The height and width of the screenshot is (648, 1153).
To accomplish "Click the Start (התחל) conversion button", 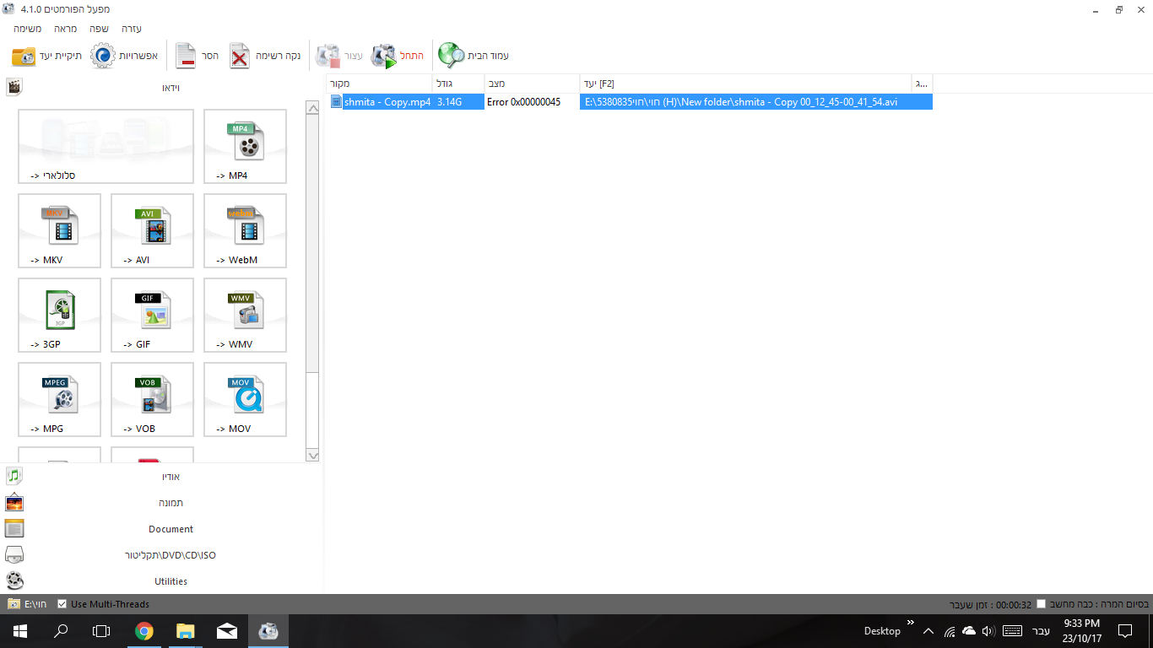I will click(x=398, y=56).
